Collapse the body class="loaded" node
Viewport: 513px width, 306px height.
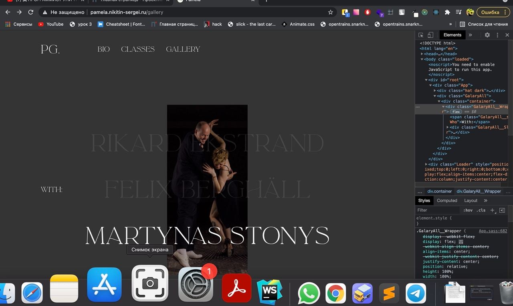422,59
